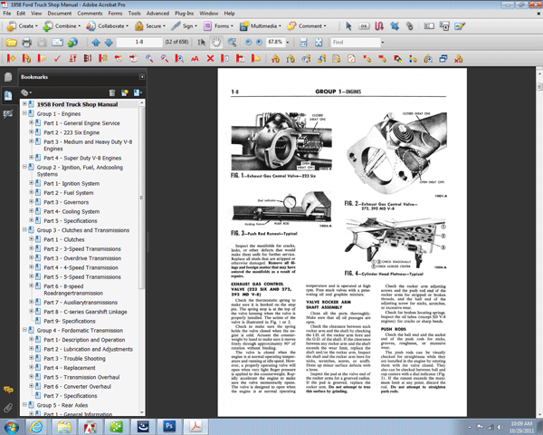Click the red X plug-in icon
This screenshot has height=435, width=543.
tap(210, 59)
